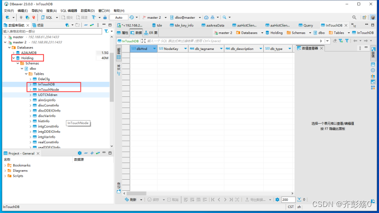379x213 pixels.
Task: Open result set settings gear icon
Action: pos(277,200)
